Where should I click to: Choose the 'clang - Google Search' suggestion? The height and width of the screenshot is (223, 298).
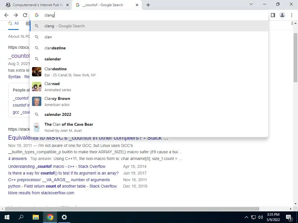(x=149, y=26)
